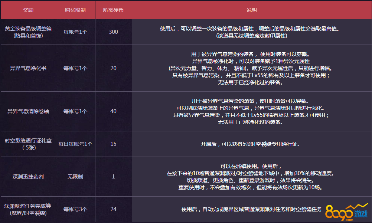Click the 300 coin cost cell
The height and width of the screenshot is (223, 372).
point(113,32)
